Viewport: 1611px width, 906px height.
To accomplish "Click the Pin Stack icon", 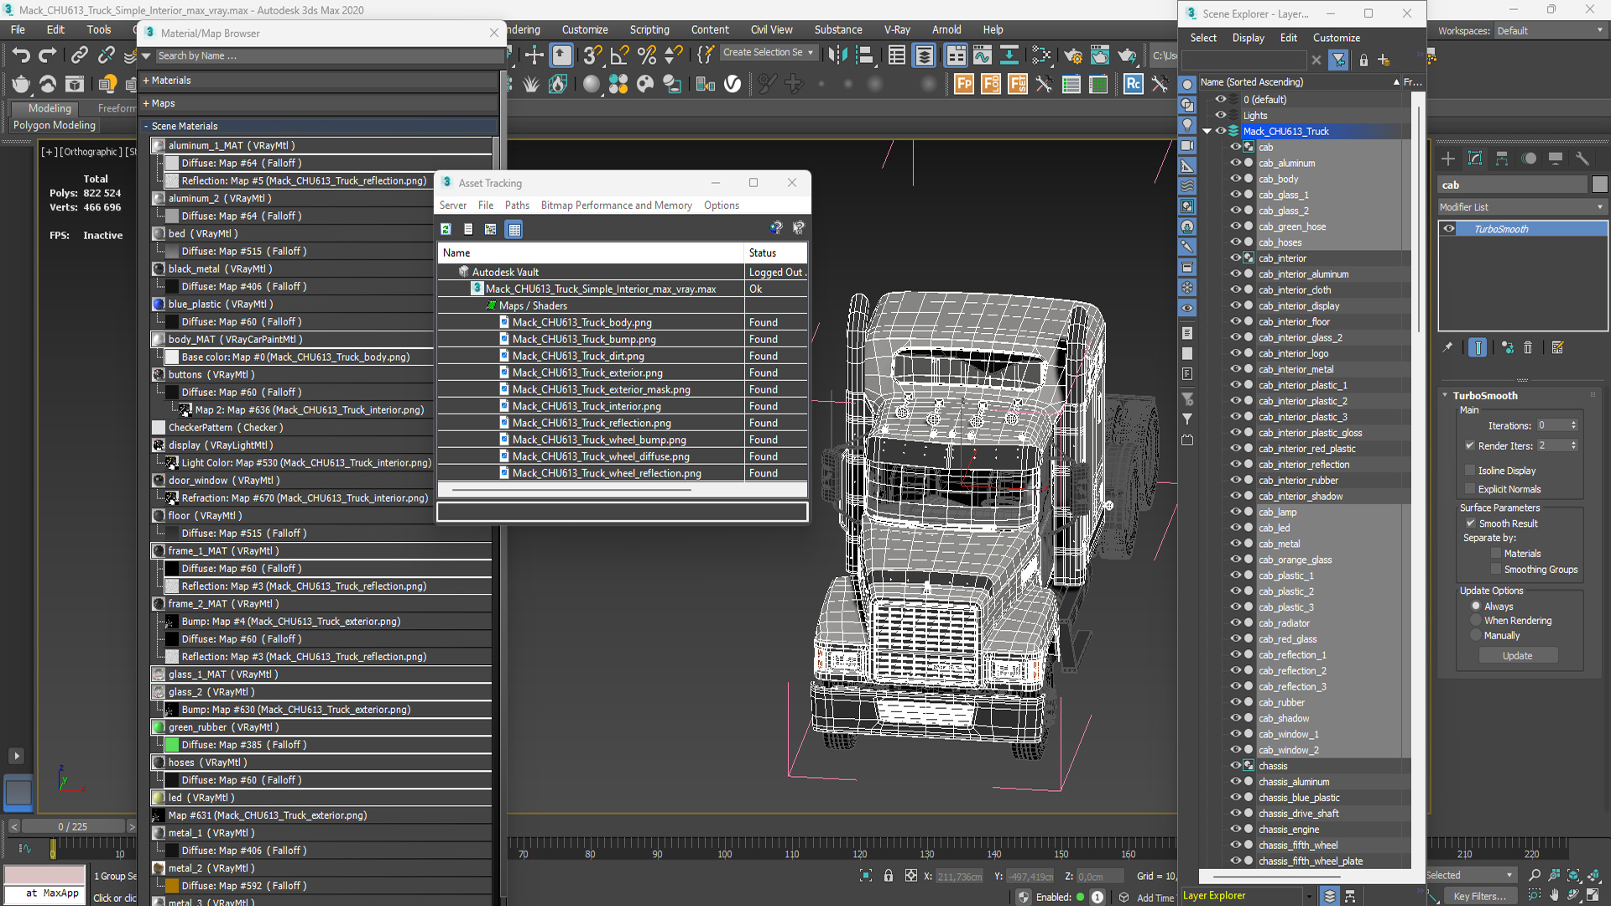I will click(x=1447, y=347).
